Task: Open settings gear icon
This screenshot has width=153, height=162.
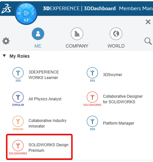Action: pos(6,41)
